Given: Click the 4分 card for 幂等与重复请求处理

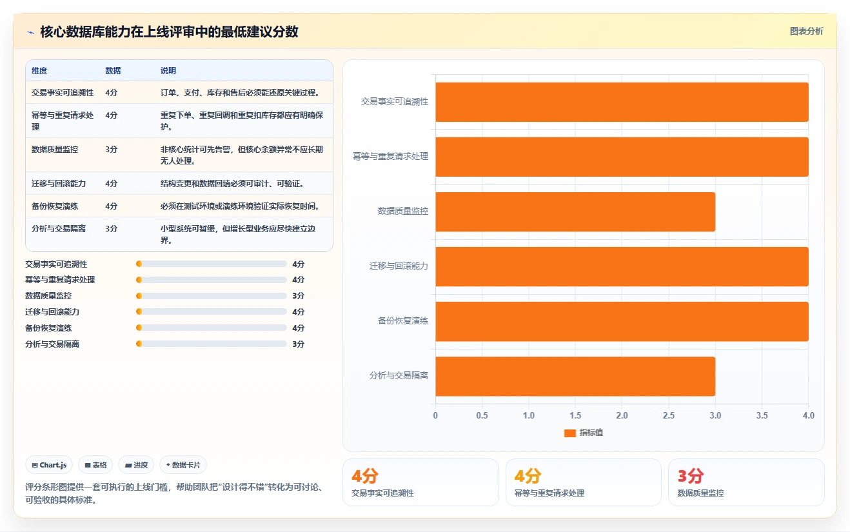Looking at the screenshot, I should (x=584, y=482).
